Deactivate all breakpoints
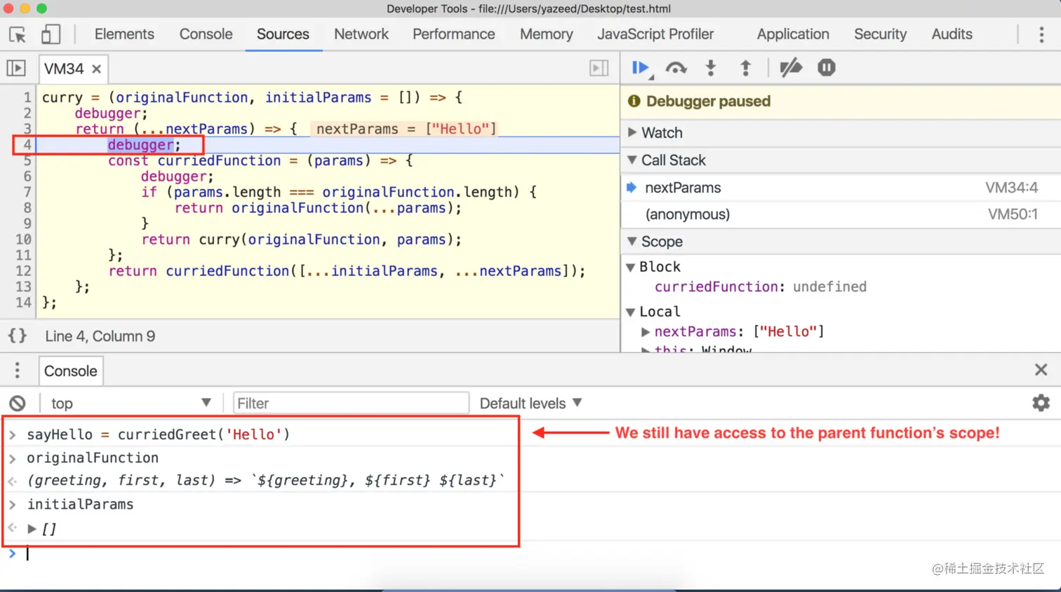Screen dimensions: 1061x592 tap(791, 68)
